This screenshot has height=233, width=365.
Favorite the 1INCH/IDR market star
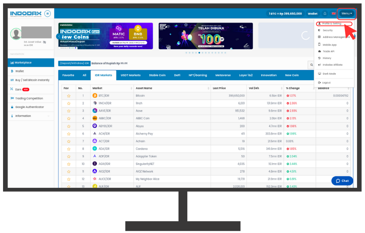(69, 103)
